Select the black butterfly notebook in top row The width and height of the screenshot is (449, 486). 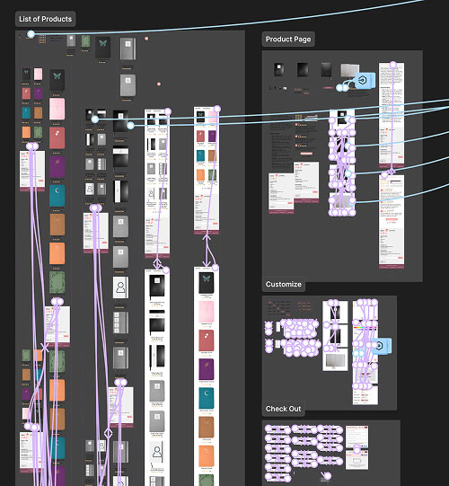pos(102,48)
